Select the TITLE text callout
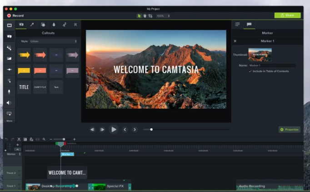This screenshot has height=192, width=310. click(24, 87)
